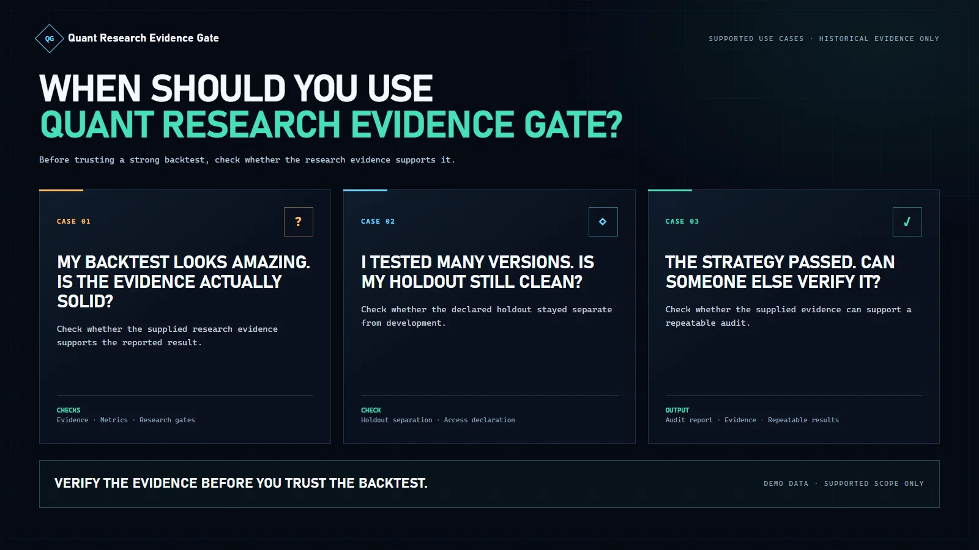This screenshot has height=550, width=979.
Task: Click the 'supports the reported result' description
Action: coord(167,335)
